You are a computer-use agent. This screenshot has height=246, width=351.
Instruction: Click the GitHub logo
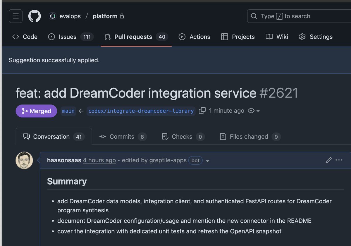[35, 16]
